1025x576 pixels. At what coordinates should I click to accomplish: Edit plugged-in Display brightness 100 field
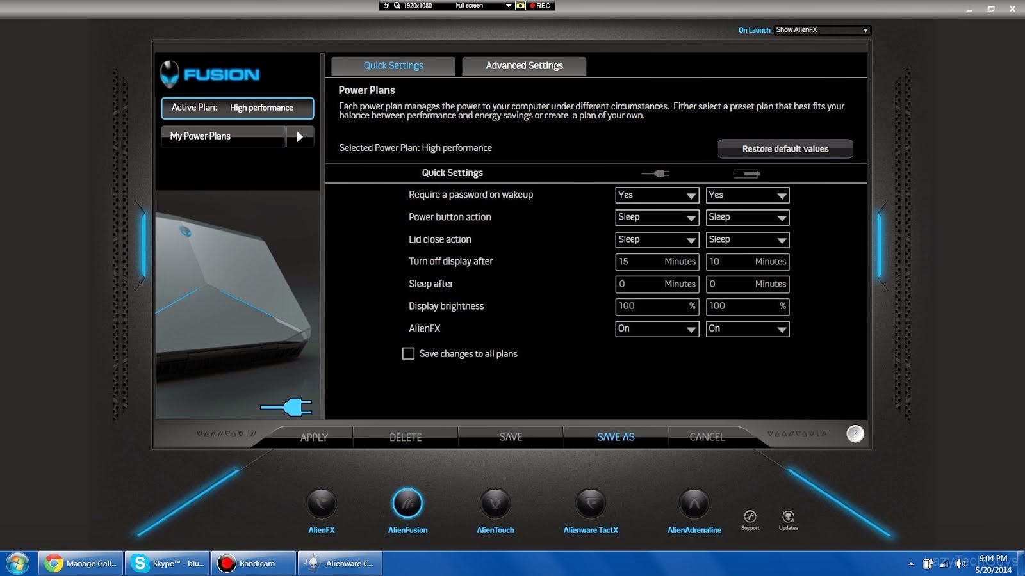click(657, 307)
